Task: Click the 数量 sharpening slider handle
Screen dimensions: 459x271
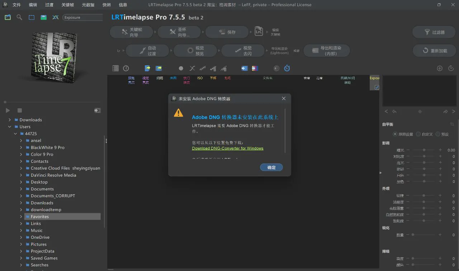Action: 413,235
